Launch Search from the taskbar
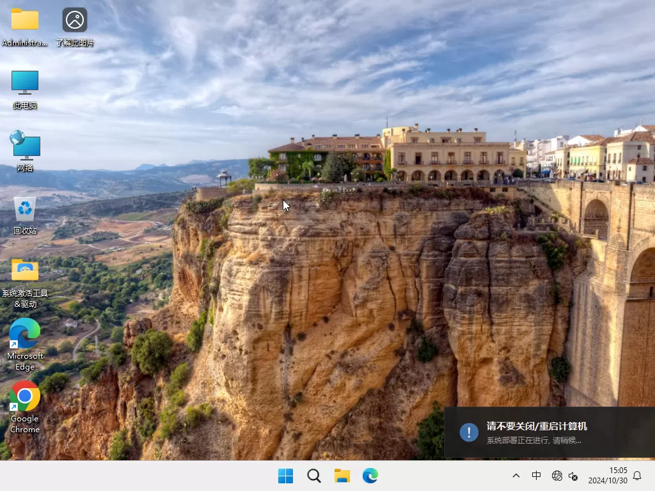 (x=313, y=476)
